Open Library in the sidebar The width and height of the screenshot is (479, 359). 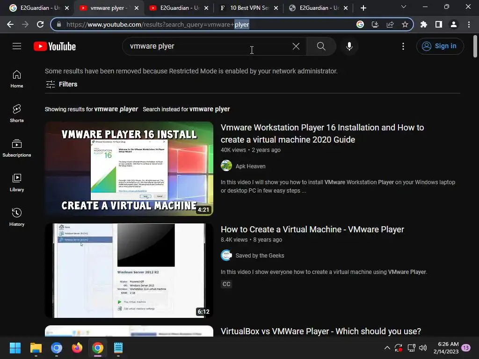[17, 183]
